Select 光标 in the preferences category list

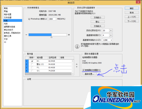6,24
